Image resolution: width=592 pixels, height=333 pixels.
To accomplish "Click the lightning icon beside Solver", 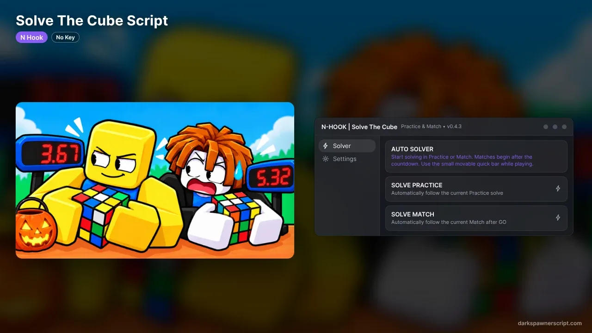I will pos(326,146).
